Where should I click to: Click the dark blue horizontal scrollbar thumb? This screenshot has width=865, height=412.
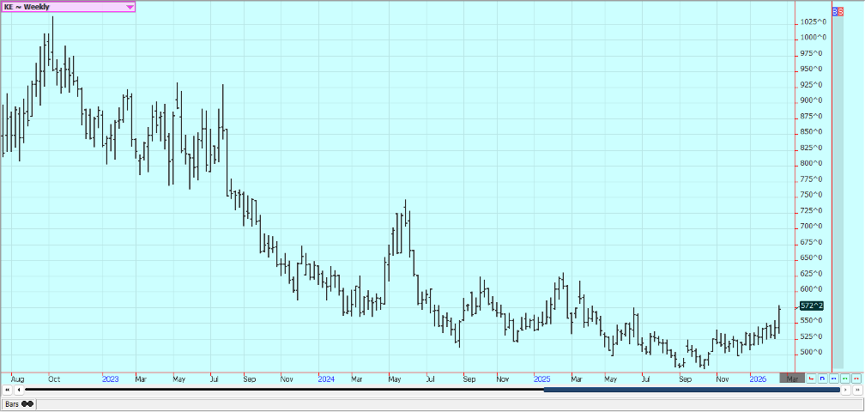click(691, 390)
